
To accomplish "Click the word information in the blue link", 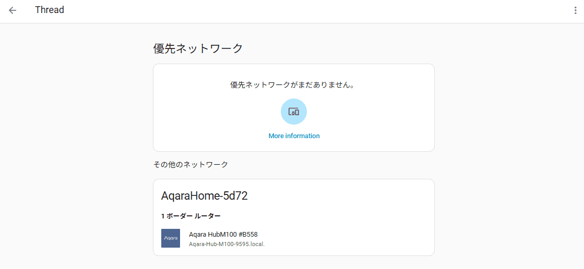I will click(303, 136).
